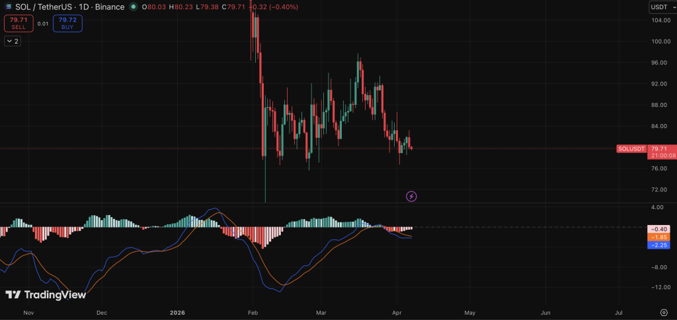Expand the collapsed indicators legend showing 2

tap(13, 41)
